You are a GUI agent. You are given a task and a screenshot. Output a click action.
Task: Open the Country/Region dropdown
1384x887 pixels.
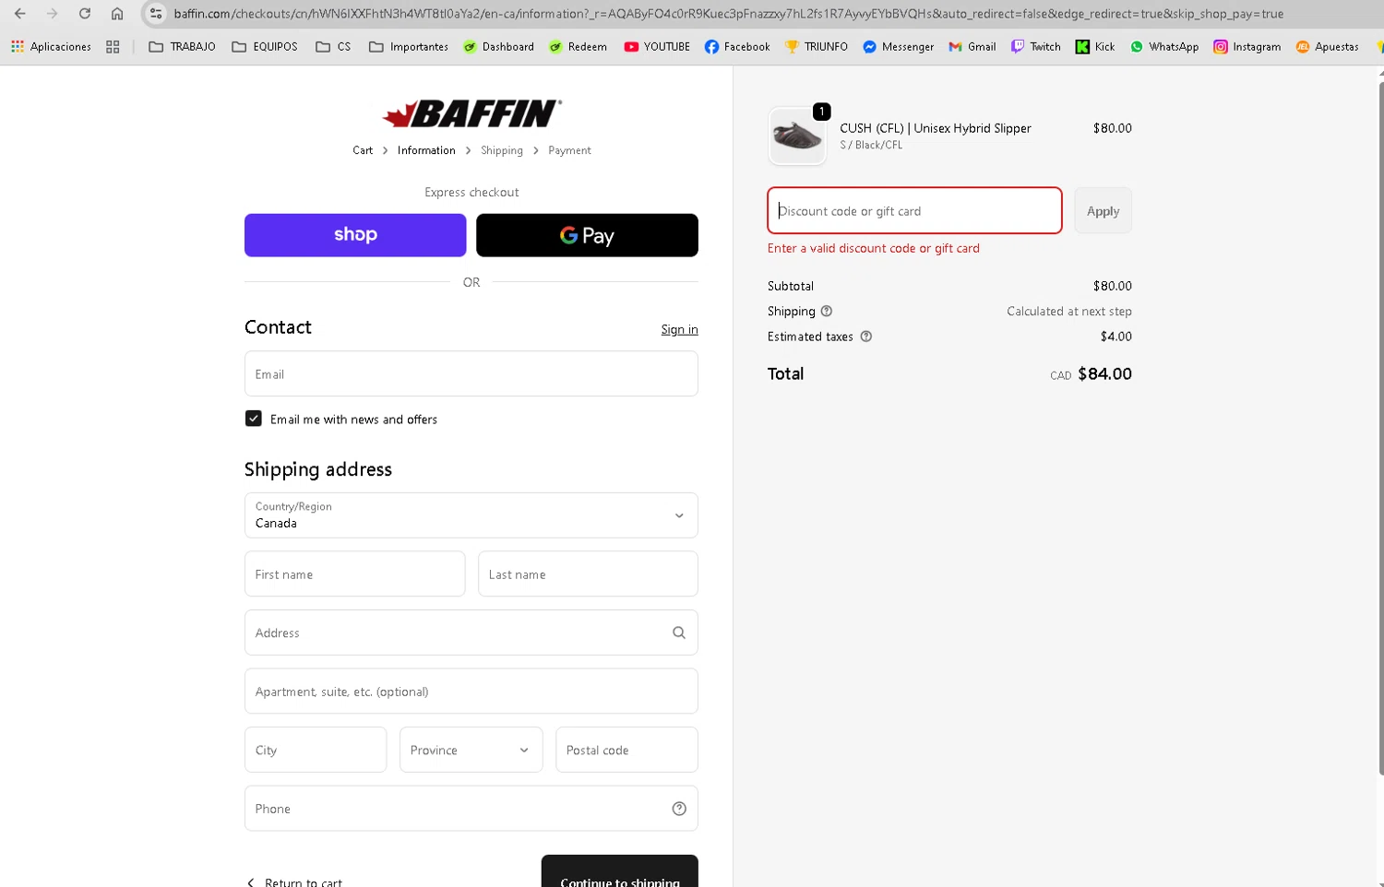tap(471, 515)
